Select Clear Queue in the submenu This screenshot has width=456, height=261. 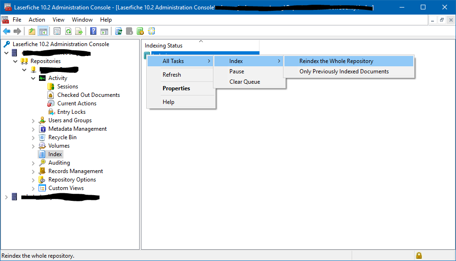coord(249,82)
